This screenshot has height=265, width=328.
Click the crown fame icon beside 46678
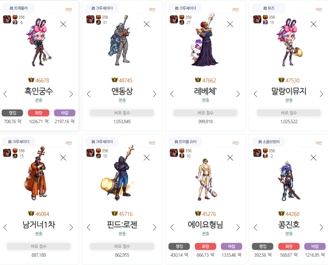click(31, 80)
